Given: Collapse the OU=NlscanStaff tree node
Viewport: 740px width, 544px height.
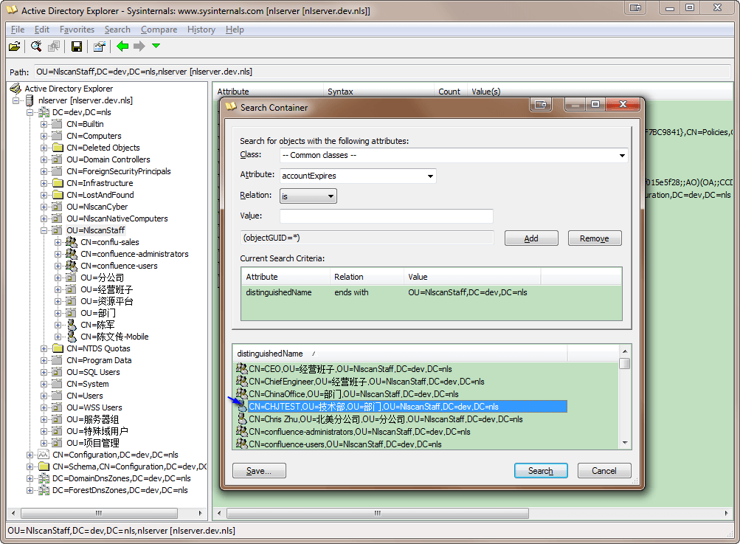Looking at the screenshot, I should pos(44,230).
